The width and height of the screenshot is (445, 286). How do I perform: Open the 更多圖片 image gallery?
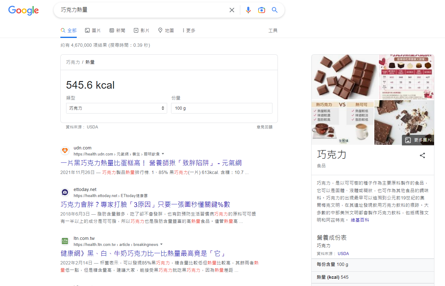coord(418,140)
